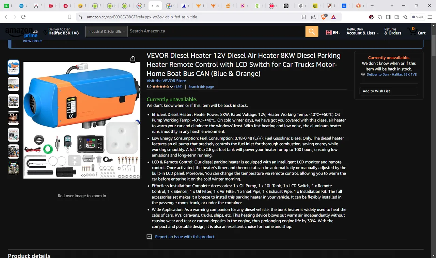Select the fifth product thumbnail

pyautogui.click(x=14, y=135)
